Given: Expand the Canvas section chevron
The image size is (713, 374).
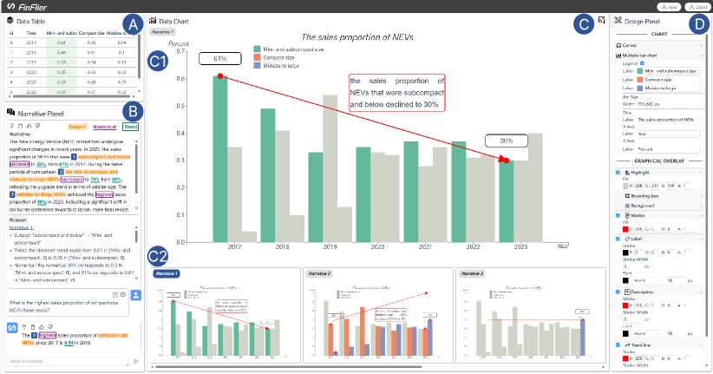Looking at the screenshot, I should click(701, 45).
